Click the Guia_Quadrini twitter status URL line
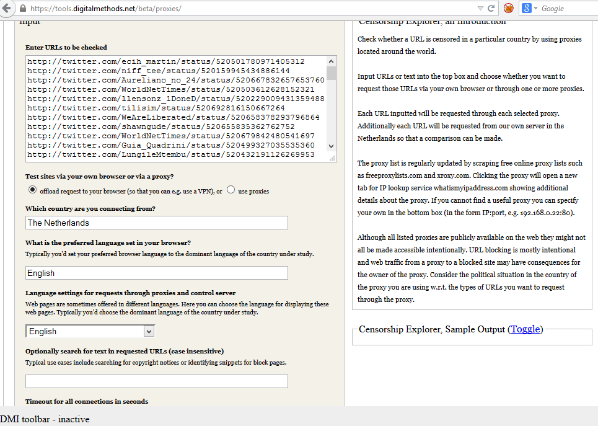The image size is (598, 426). tap(171, 145)
